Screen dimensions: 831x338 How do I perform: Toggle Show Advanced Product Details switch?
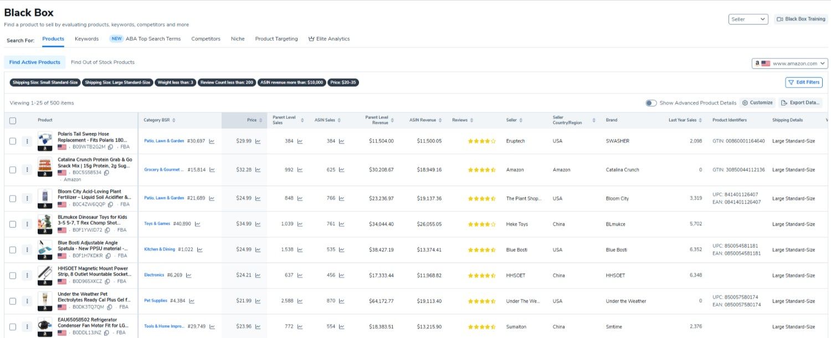(x=651, y=103)
